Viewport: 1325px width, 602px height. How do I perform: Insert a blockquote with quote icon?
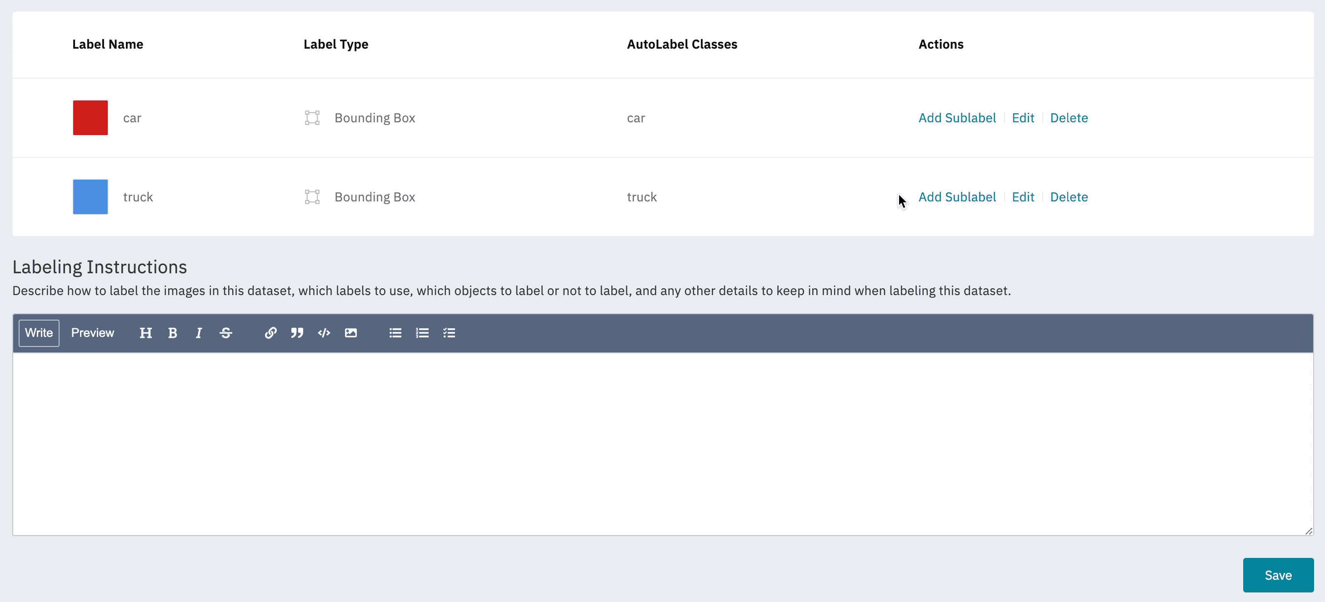point(297,333)
